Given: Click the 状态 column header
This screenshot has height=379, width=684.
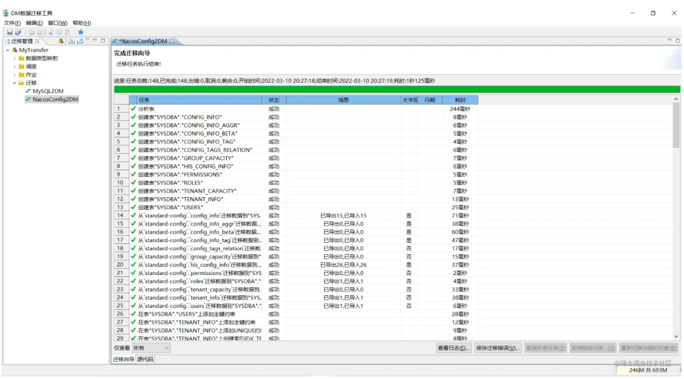Looking at the screenshot, I should coord(274,100).
